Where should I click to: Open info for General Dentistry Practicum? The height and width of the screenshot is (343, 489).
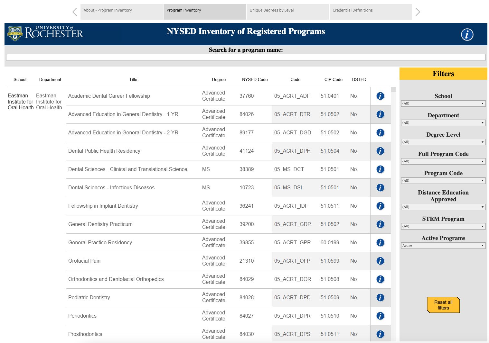(x=380, y=224)
